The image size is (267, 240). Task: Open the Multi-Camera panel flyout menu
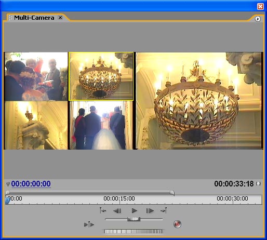[x=258, y=19]
